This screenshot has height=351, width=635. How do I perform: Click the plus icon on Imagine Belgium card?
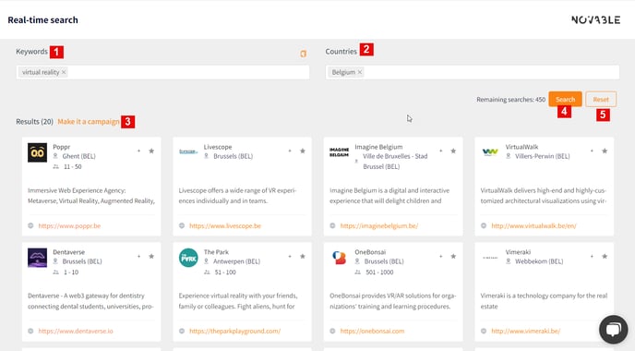pos(441,151)
